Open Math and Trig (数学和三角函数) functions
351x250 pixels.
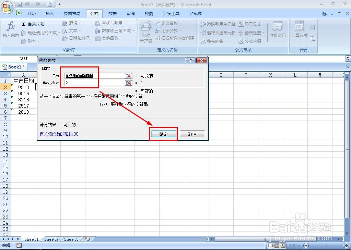(115, 31)
